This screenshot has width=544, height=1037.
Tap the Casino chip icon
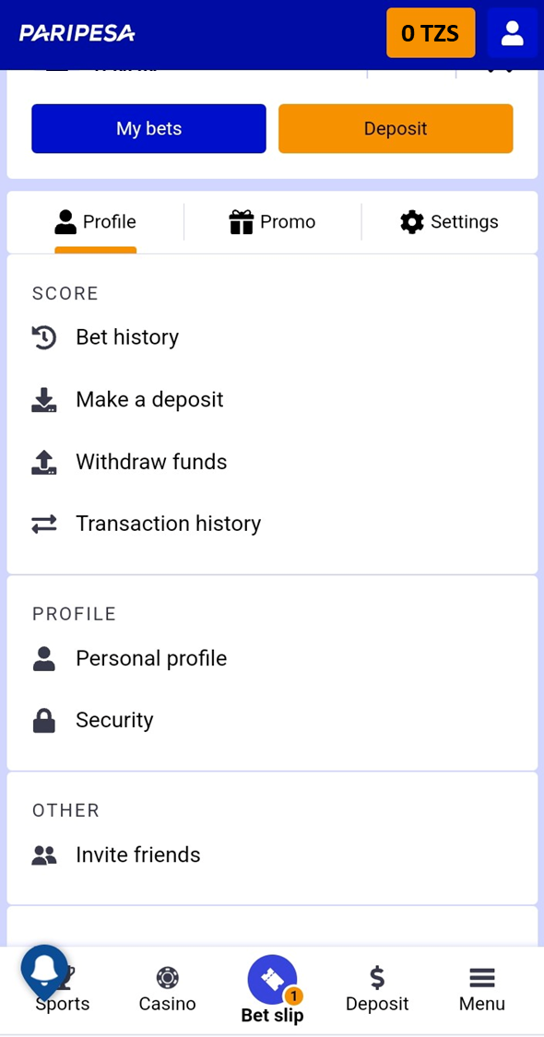[x=168, y=977]
